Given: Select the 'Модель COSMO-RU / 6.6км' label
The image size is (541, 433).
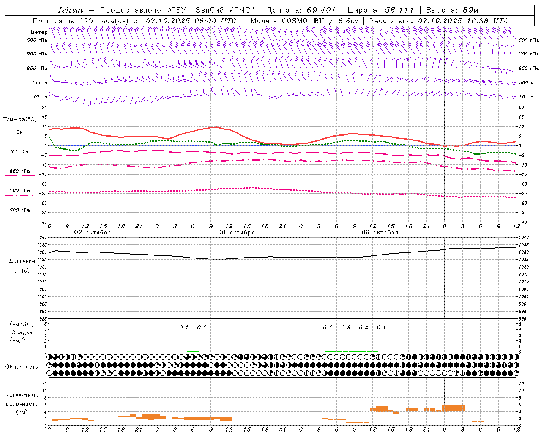Looking at the screenshot, I should (x=304, y=21).
